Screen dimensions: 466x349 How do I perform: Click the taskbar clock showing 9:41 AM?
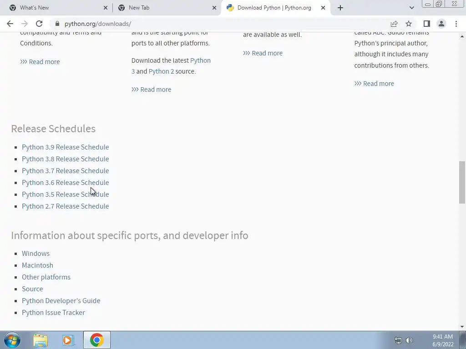(x=443, y=340)
